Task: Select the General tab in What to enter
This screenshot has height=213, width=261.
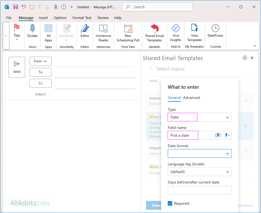Action: tap(174, 98)
